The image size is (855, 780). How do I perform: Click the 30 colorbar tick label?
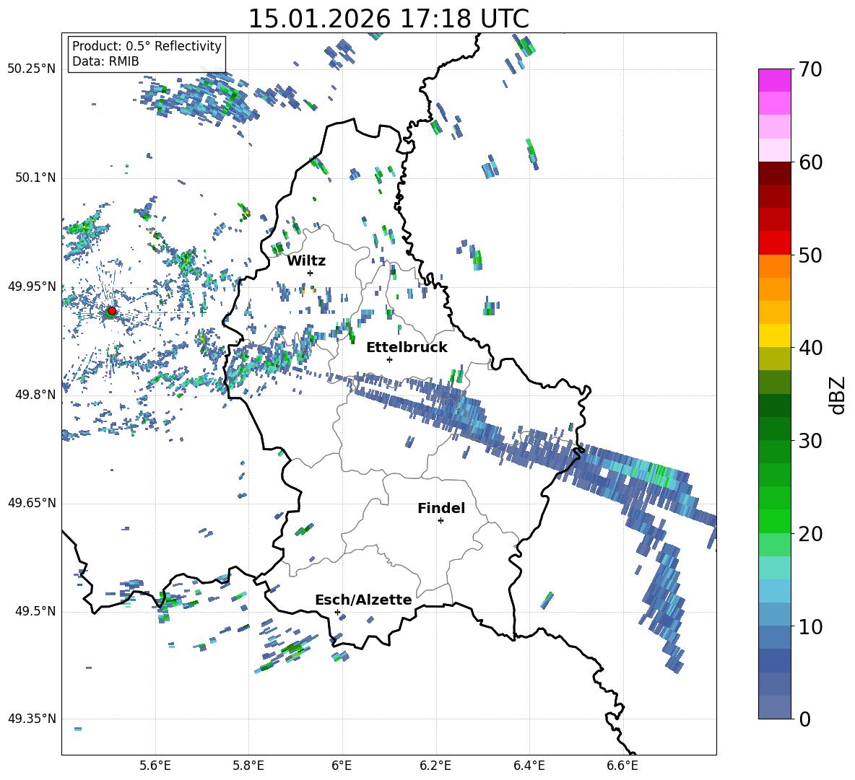click(810, 441)
